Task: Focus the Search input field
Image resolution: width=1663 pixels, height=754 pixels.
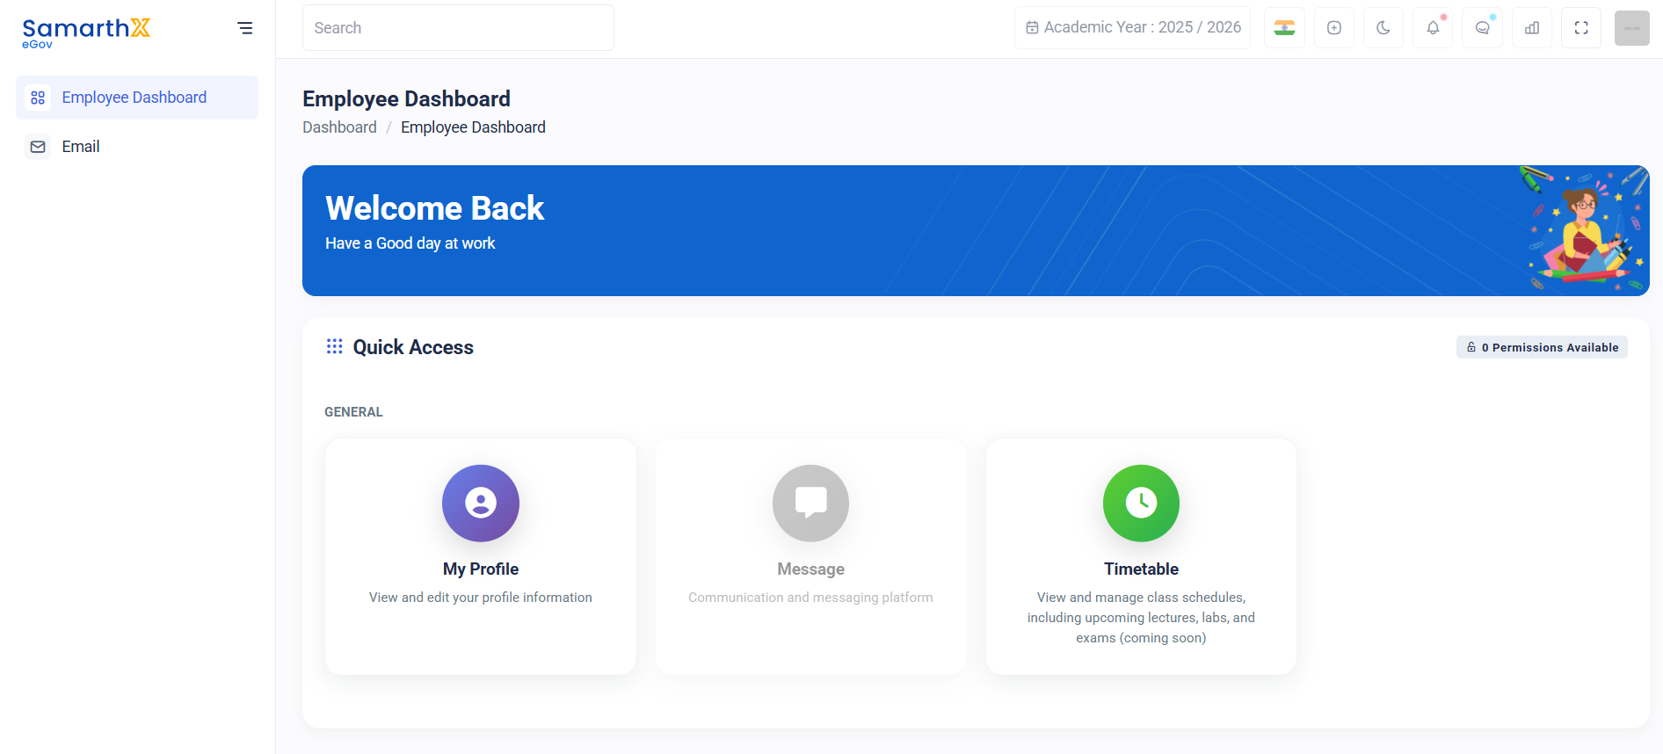Action: click(x=458, y=28)
